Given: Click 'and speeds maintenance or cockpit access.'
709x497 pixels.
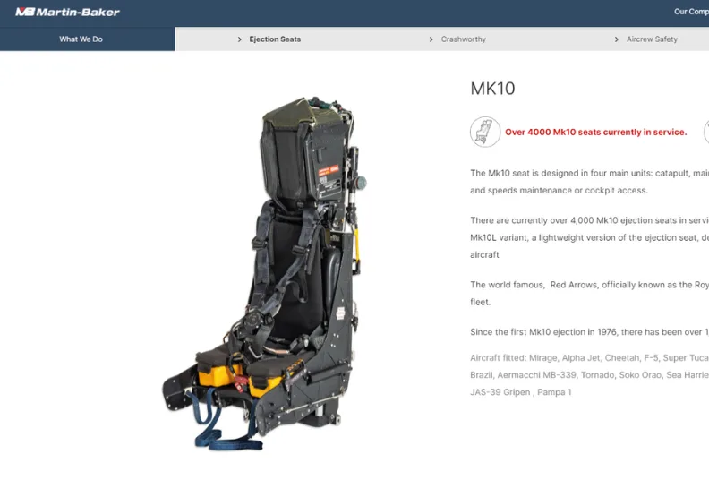Looking at the screenshot, I should [x=559, y=191].
